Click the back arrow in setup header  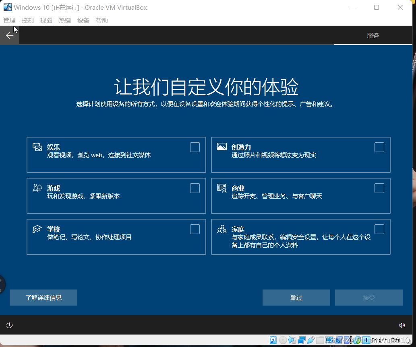[10, 35]
